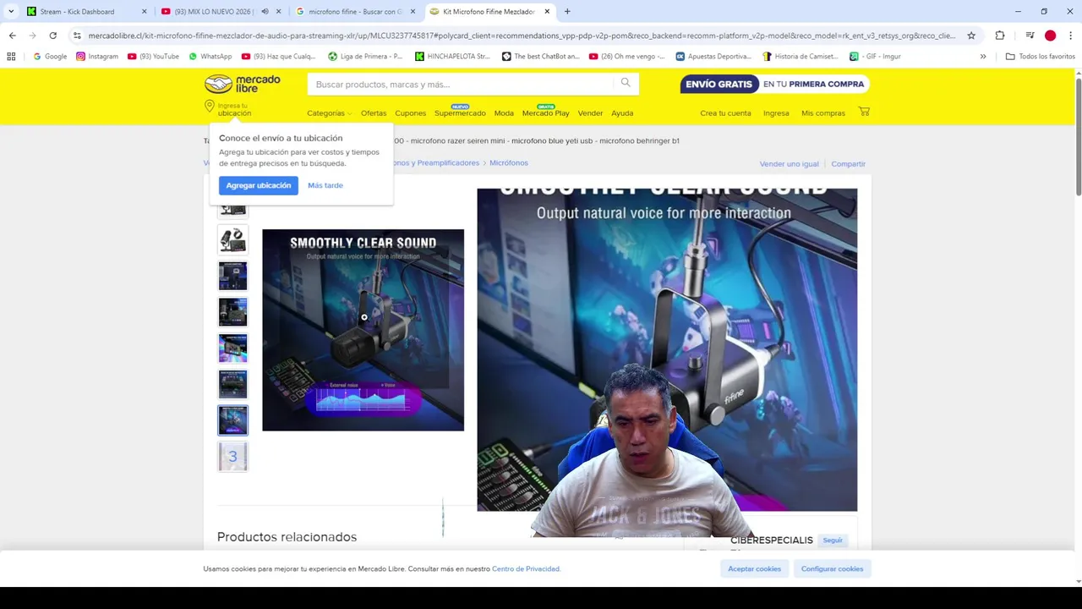Open the Ayuda menu item
The image size is (1082, 609).
click(x=622, y=113)
